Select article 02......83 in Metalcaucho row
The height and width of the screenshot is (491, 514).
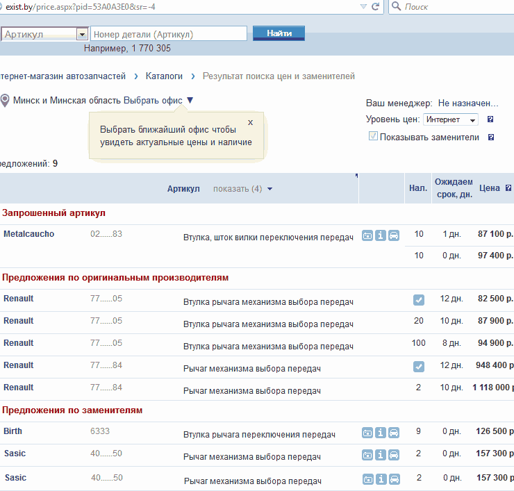[x=106, y=234]
